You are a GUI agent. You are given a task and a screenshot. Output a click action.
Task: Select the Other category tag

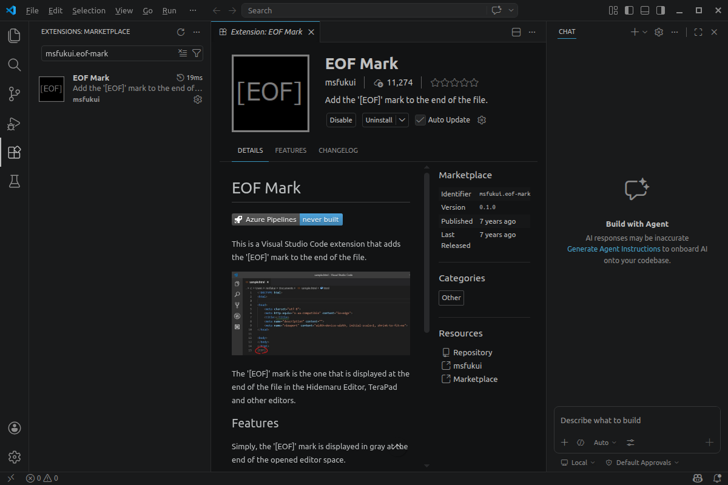click(451, 298)
